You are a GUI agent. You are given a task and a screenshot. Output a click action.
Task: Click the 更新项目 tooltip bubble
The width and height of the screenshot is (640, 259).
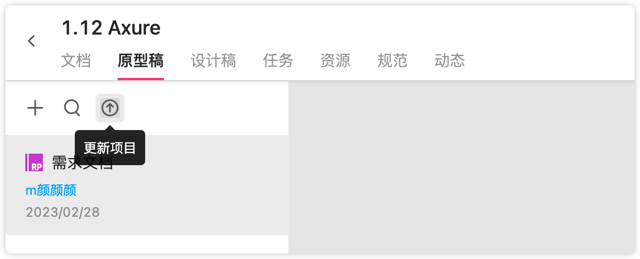click(x=110, y=148)
